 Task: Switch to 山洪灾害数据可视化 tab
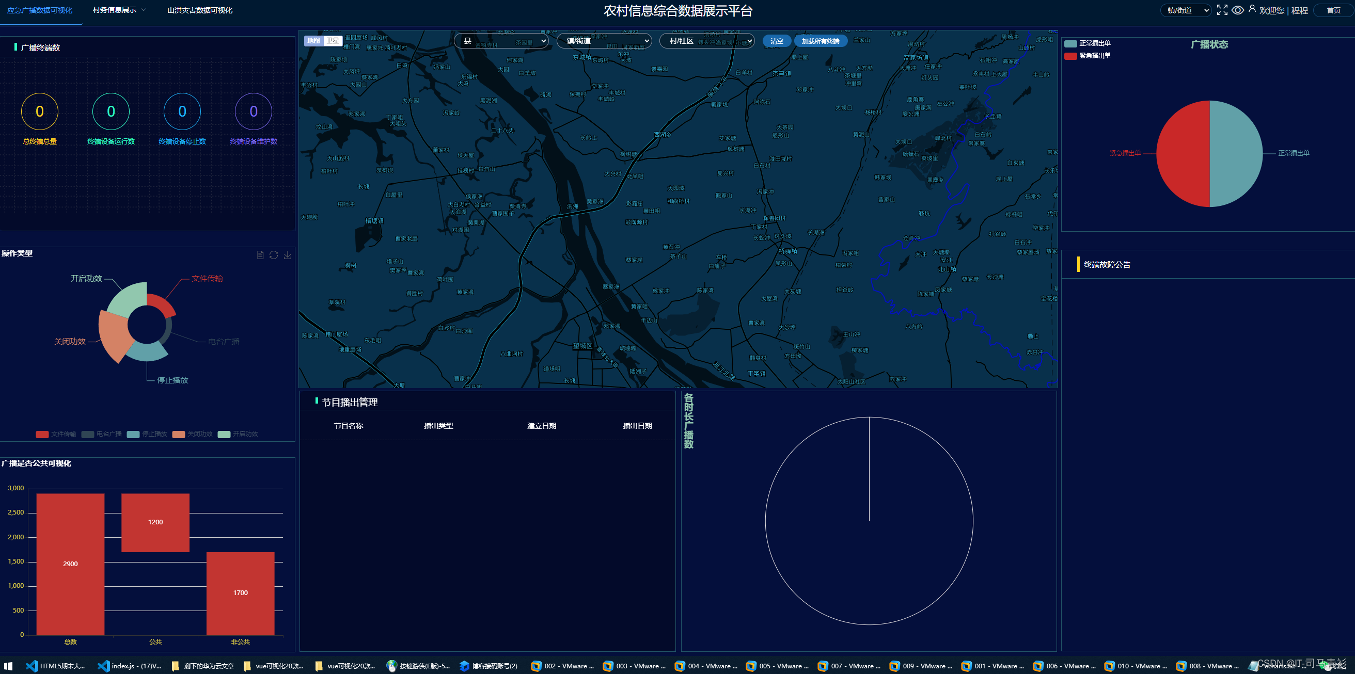coord(199,10)
